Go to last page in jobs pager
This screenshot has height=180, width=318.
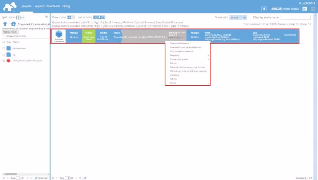point(80,178)
